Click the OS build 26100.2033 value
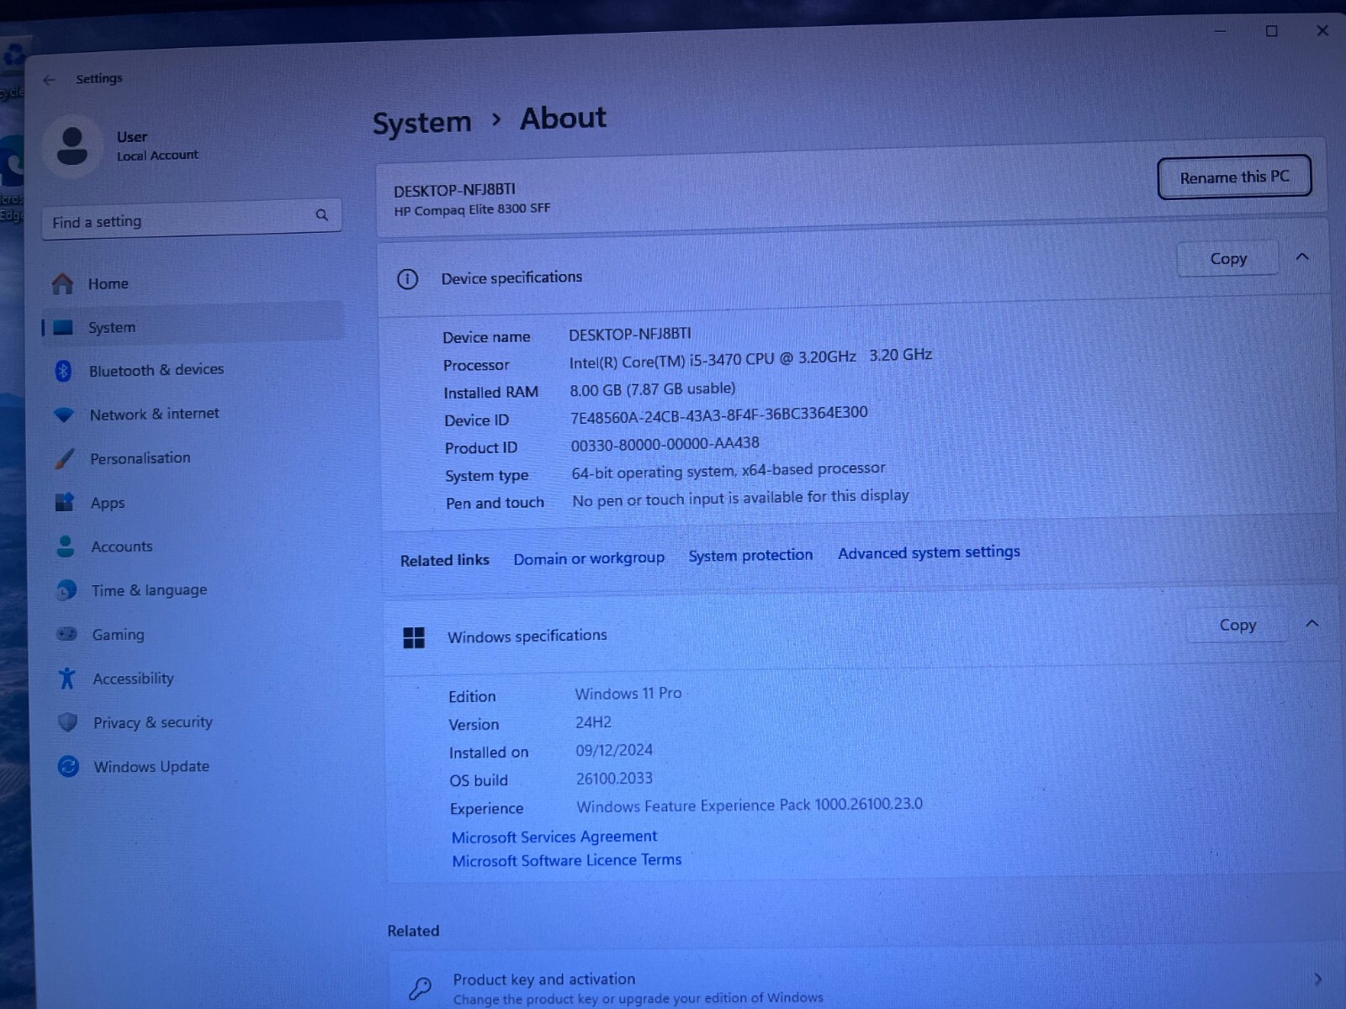This screenshot has width=1346, height=1009. pos(614,779)
